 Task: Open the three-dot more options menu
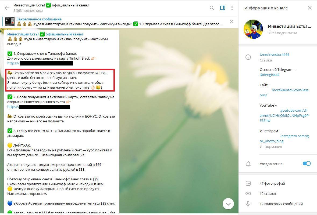pos(232,8)
